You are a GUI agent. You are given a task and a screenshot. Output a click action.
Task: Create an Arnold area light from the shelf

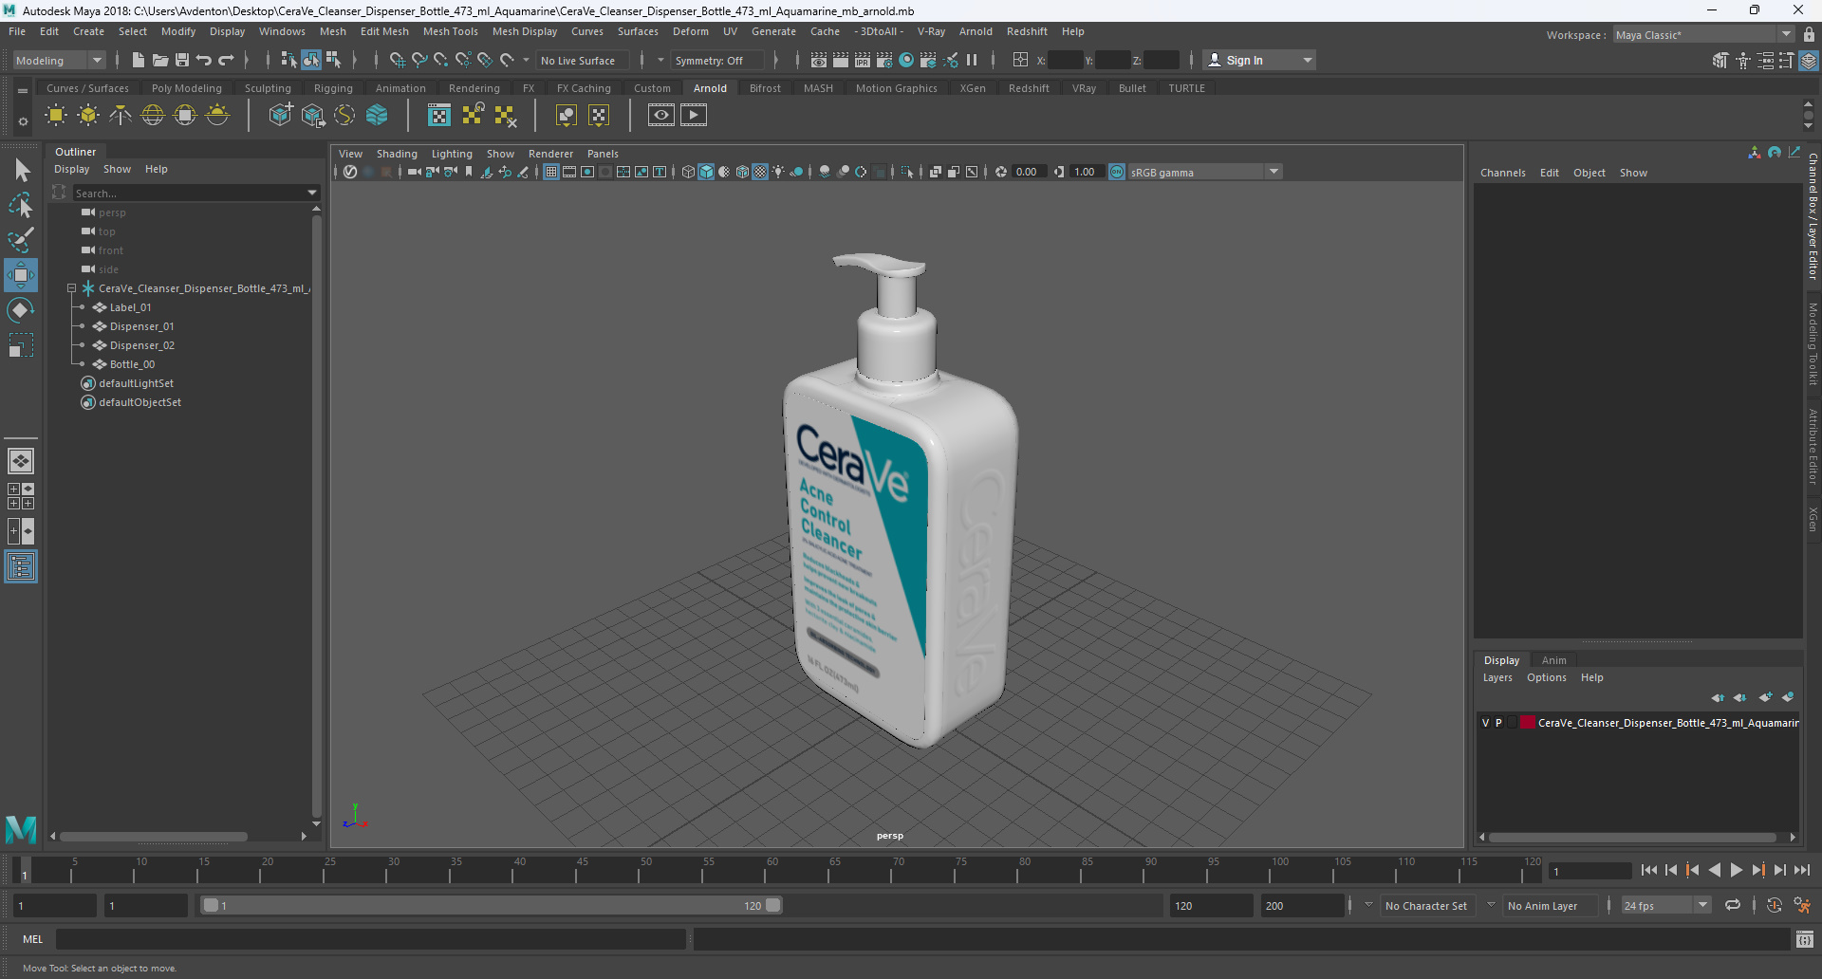point(56,116)
